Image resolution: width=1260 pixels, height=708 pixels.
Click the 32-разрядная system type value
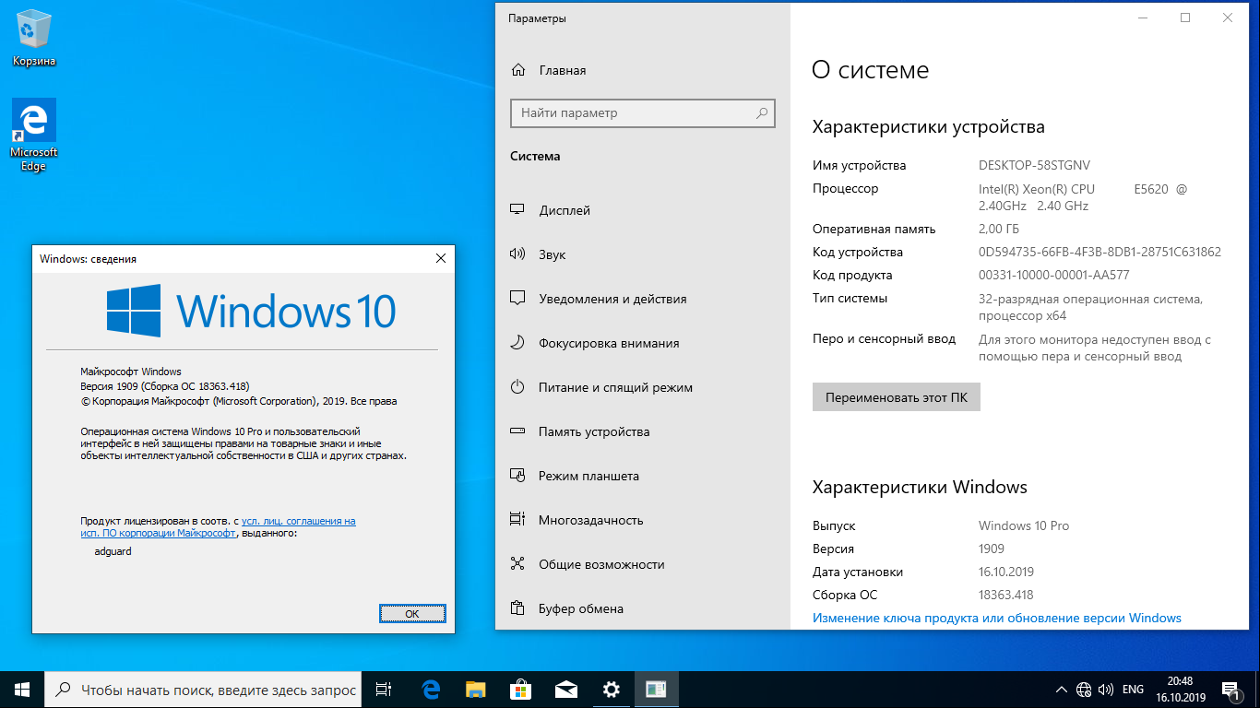pos(1090,307)
